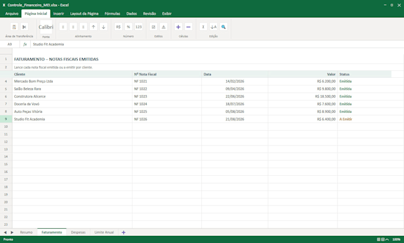Select cell Mercado Bom Preço Ltda
The height and width of the screenshot is (243, 404).
[x=72, y=81]
